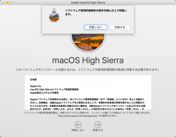Click the Apple純正システムでの使用 line
The height and width of the screenshot is (137, 176).
point(44,93)
